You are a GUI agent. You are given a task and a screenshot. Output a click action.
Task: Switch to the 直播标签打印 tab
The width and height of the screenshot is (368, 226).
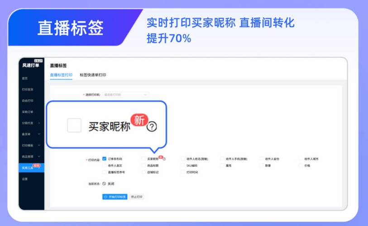pyautogui.click(x=61, y=75)
